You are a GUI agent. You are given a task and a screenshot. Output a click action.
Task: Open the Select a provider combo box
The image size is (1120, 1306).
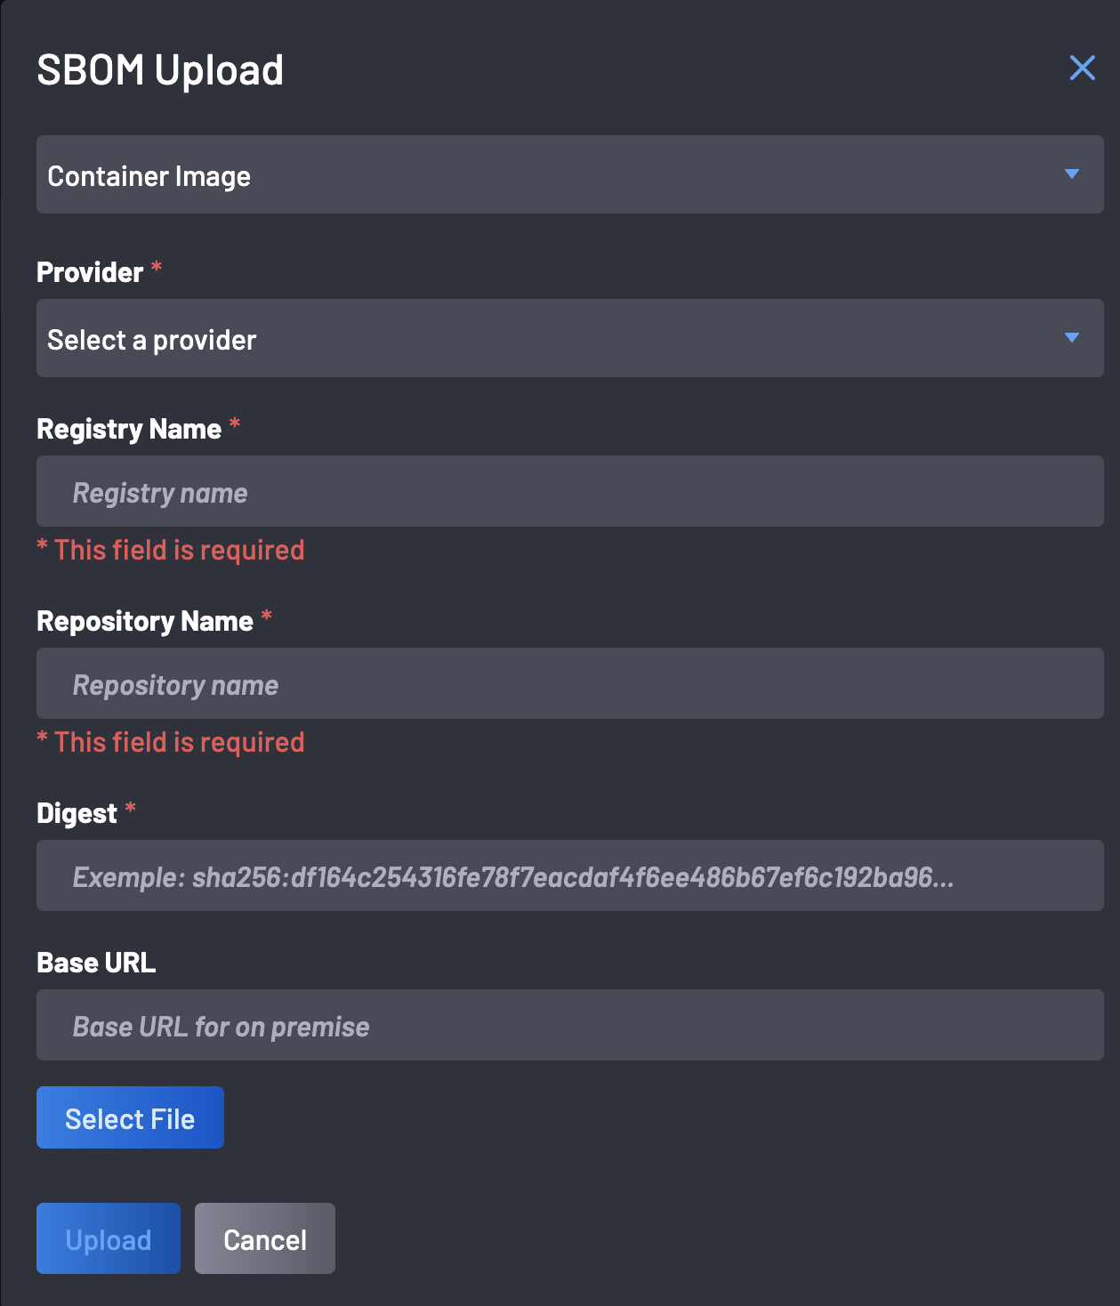569,338
